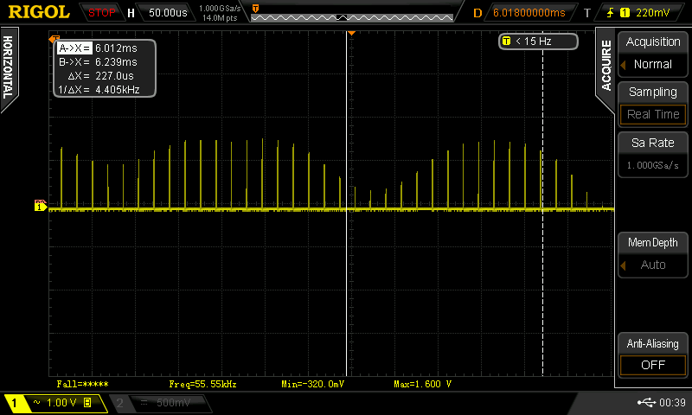Click the 1/ΔX = 4.405kHz readout

(99, 90)
